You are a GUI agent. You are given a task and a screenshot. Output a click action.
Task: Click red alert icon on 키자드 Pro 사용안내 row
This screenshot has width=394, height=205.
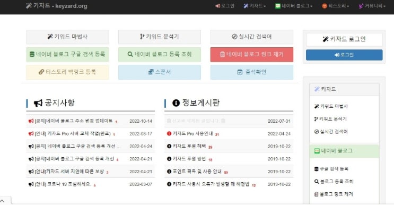(169, 133)
